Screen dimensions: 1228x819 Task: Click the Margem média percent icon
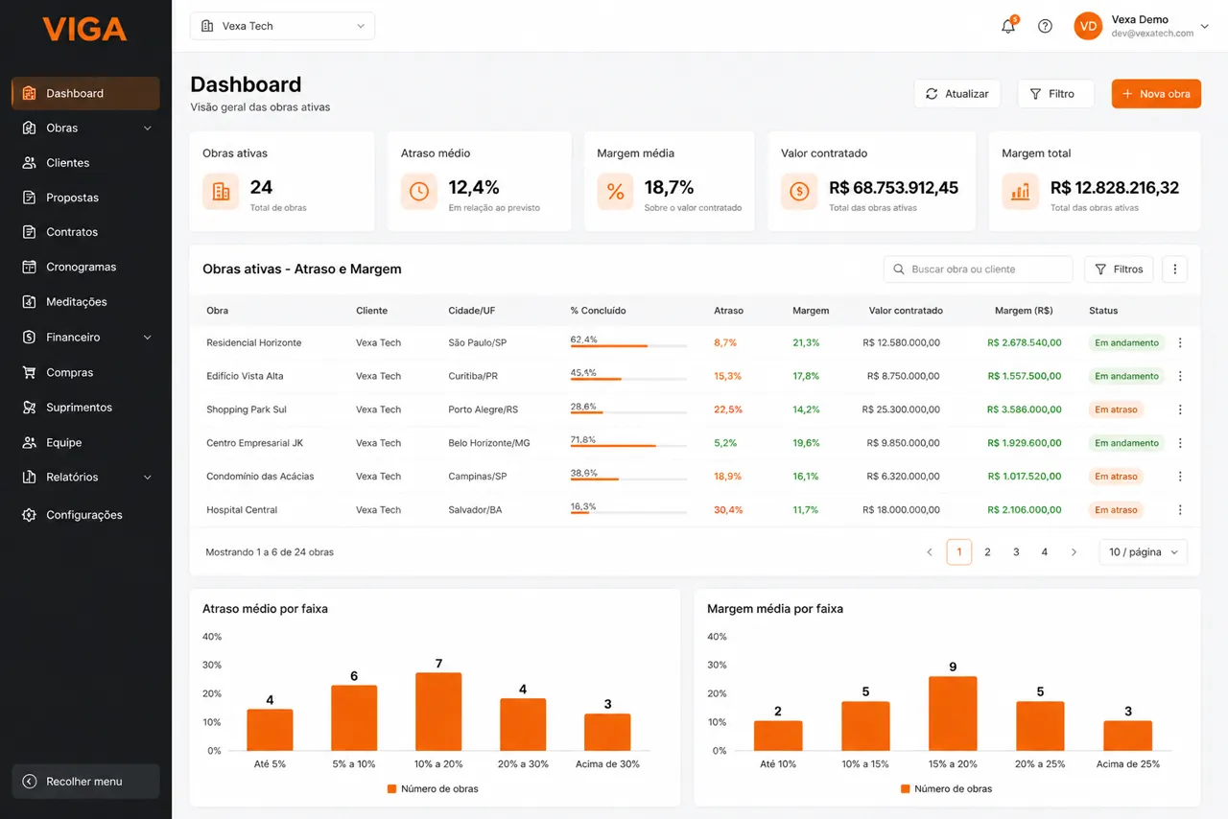(615, 192)
